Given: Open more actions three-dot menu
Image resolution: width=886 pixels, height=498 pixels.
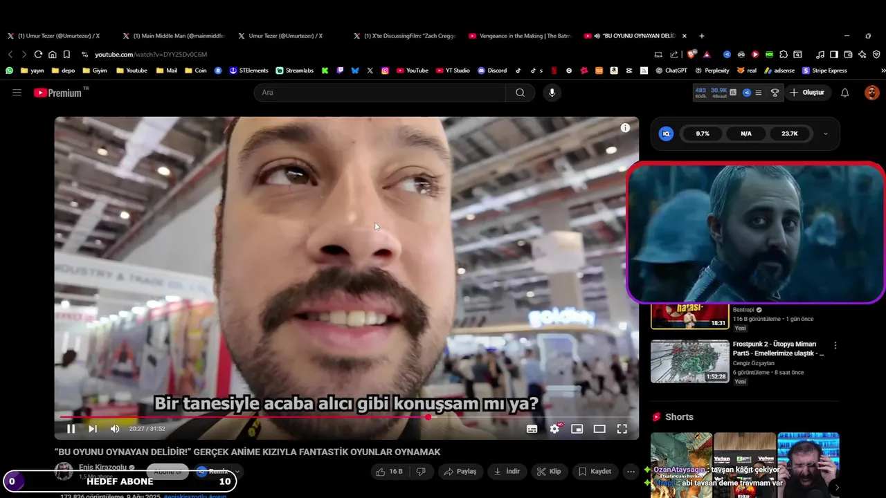Looking at the screenshot, I should pos(631,472).
